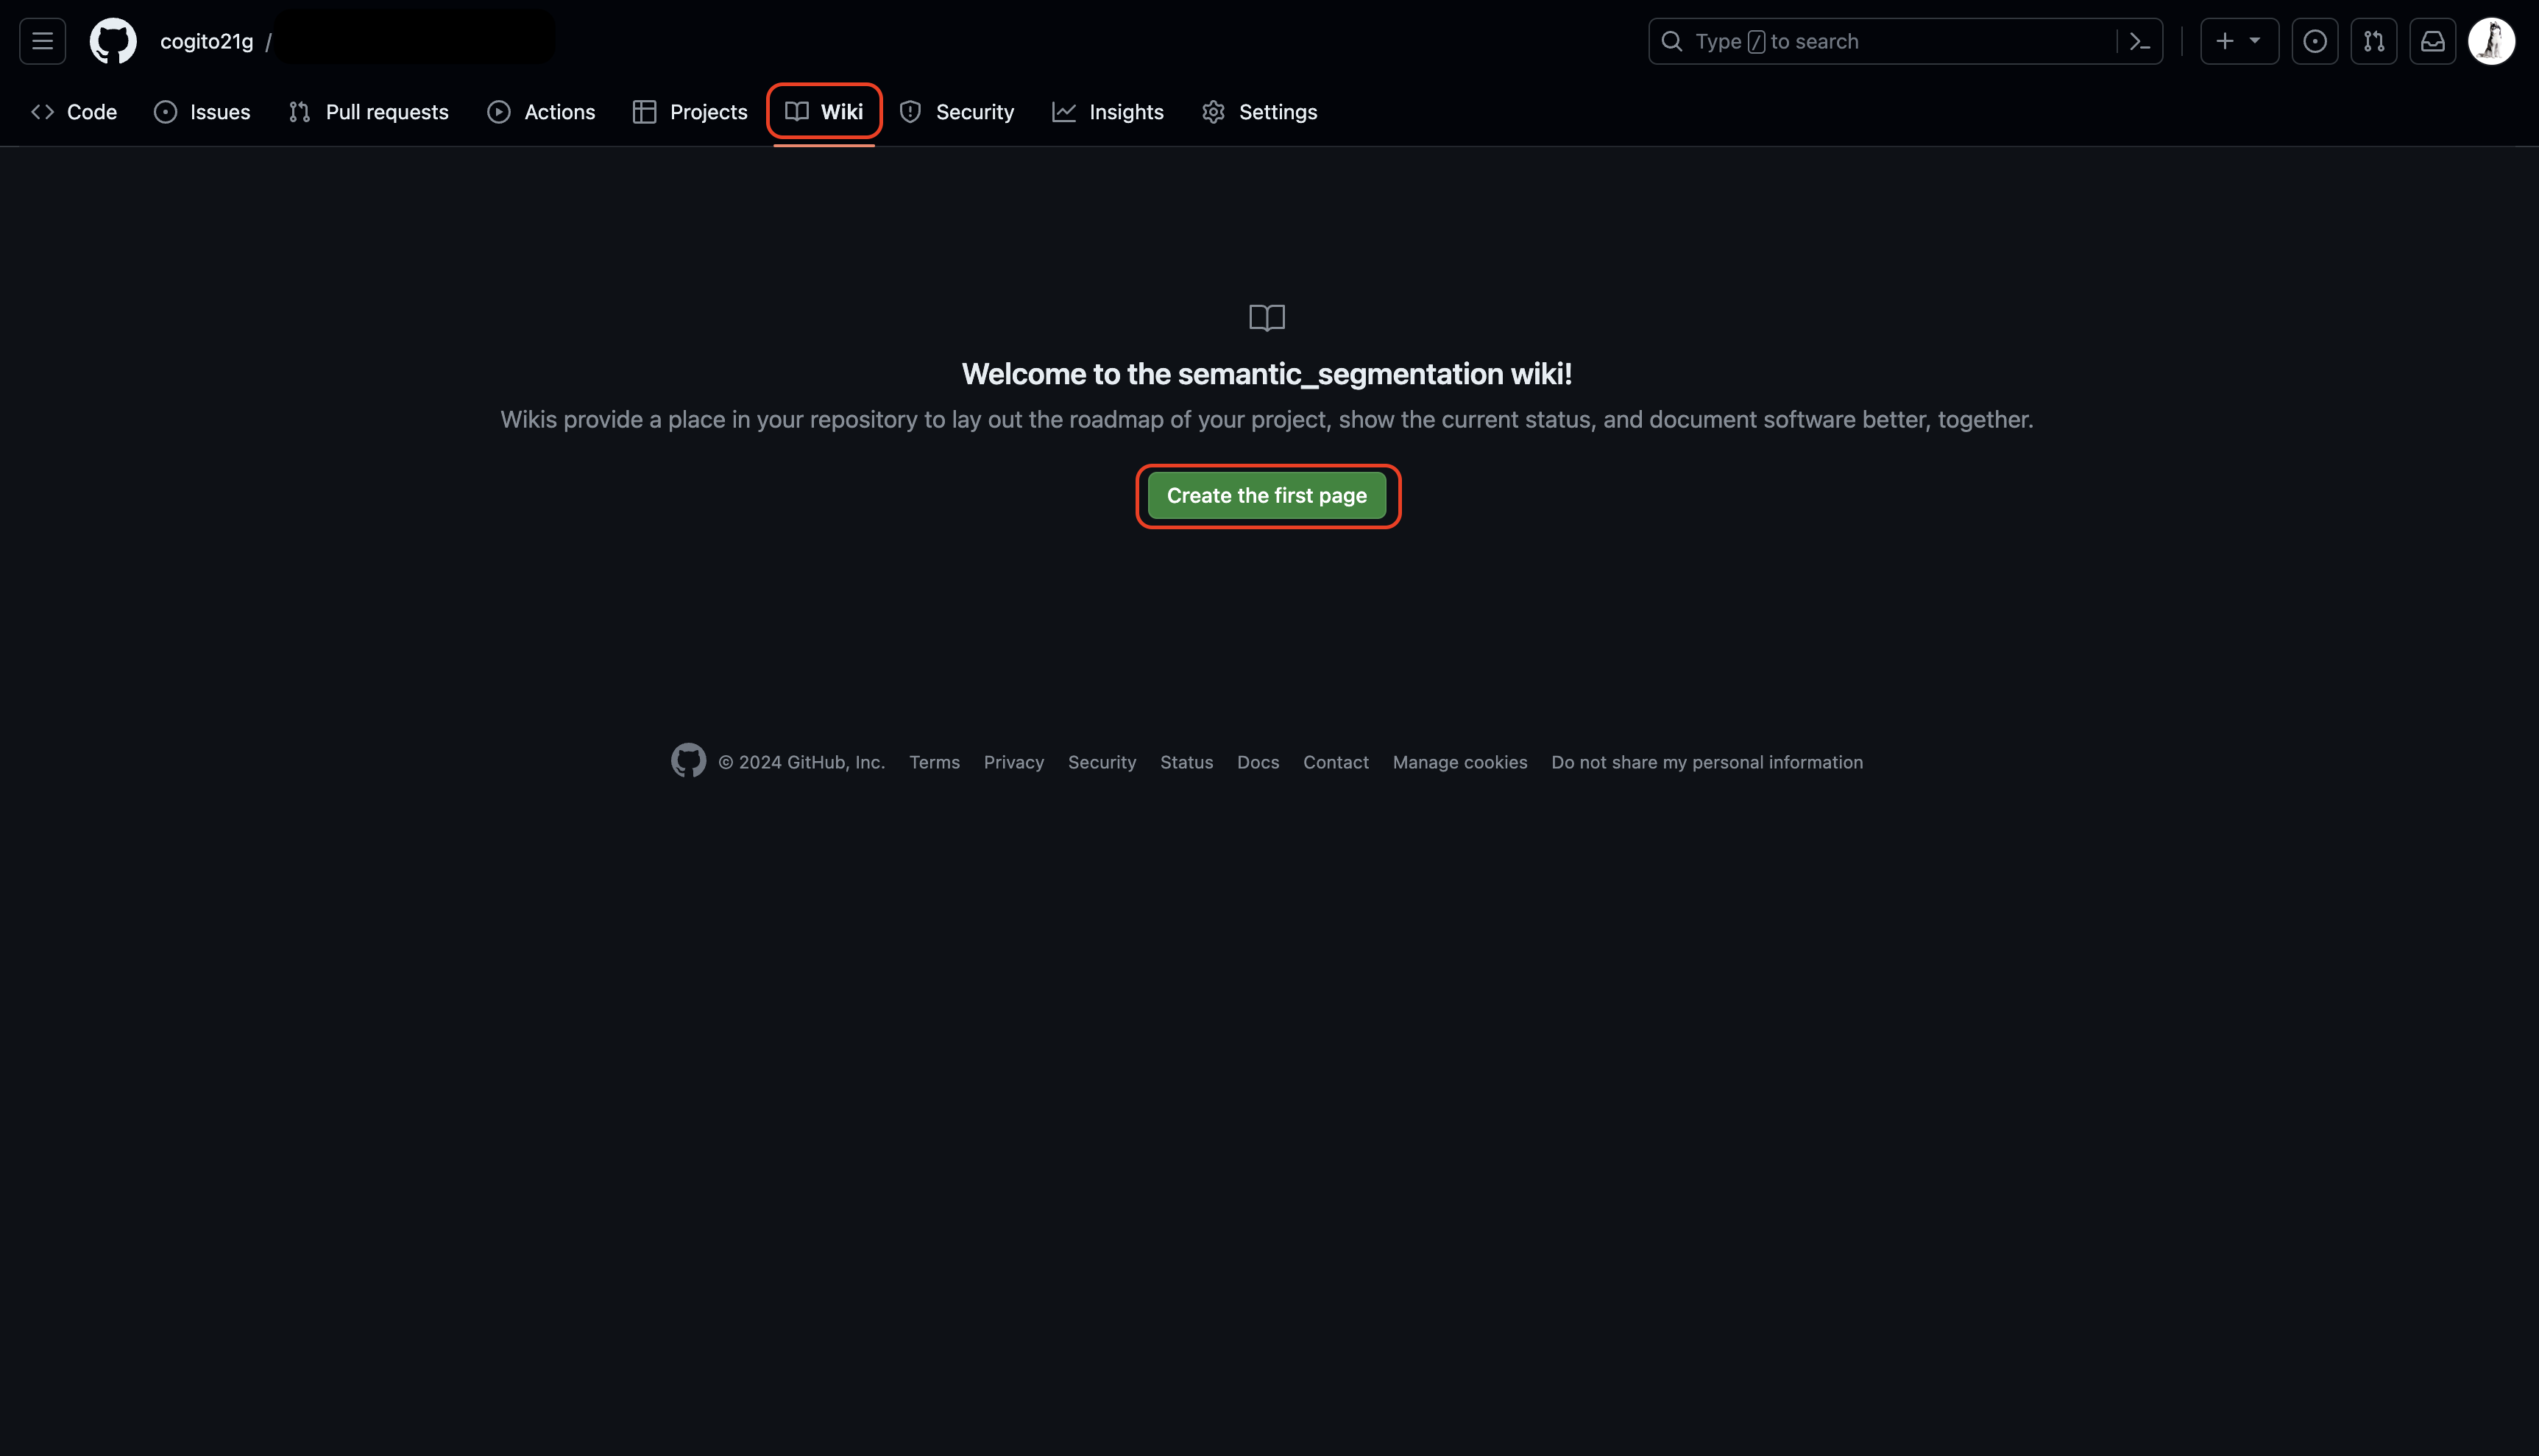Image resolution: width=2539 pixels, height=1456 pixels.
Task: Open the notifications inbox icon
Action: [2432, 41]
